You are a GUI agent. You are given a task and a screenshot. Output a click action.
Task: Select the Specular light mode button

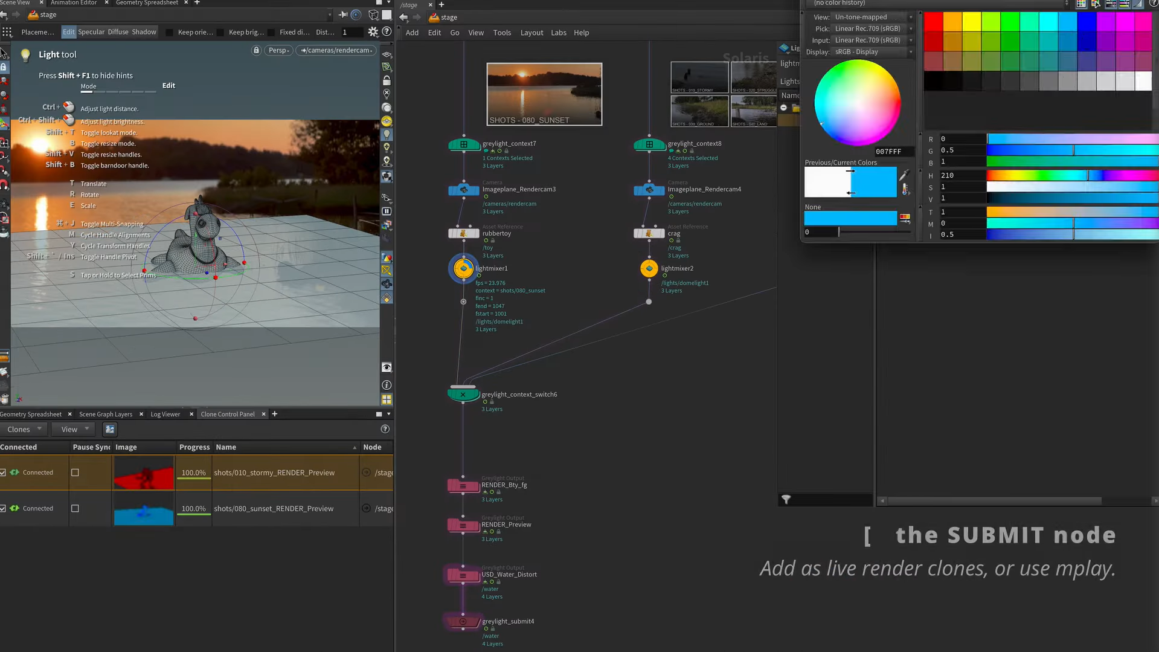[91, 32]
